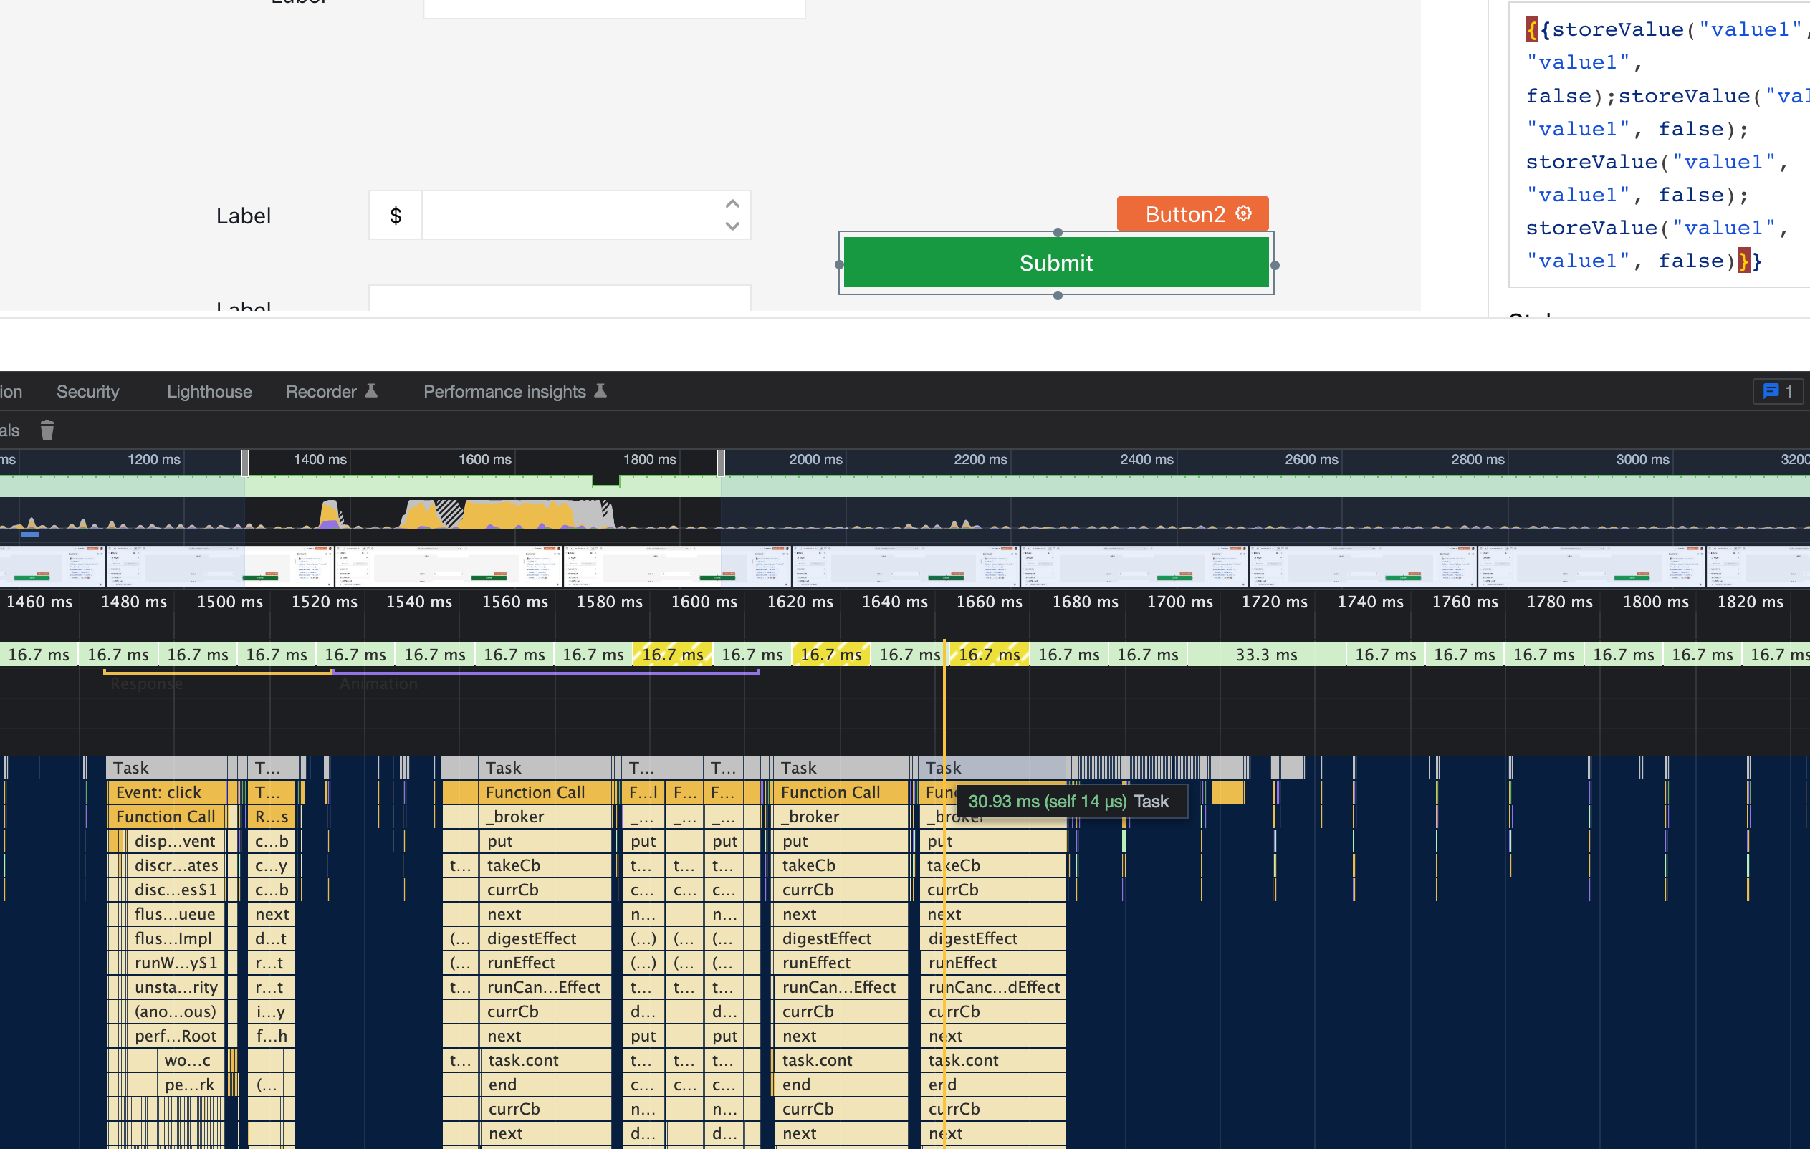The image size is (1810, 1149).
Task: Open the issues chat counter badge
Action: pyautogui.click(x=1778, y=391)
